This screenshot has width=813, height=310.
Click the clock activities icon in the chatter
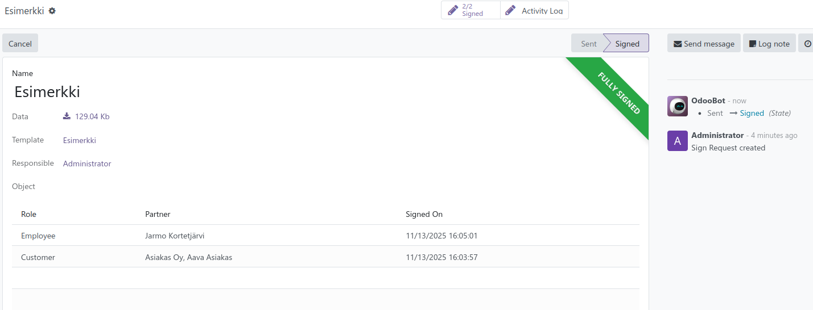coord(807,44)
